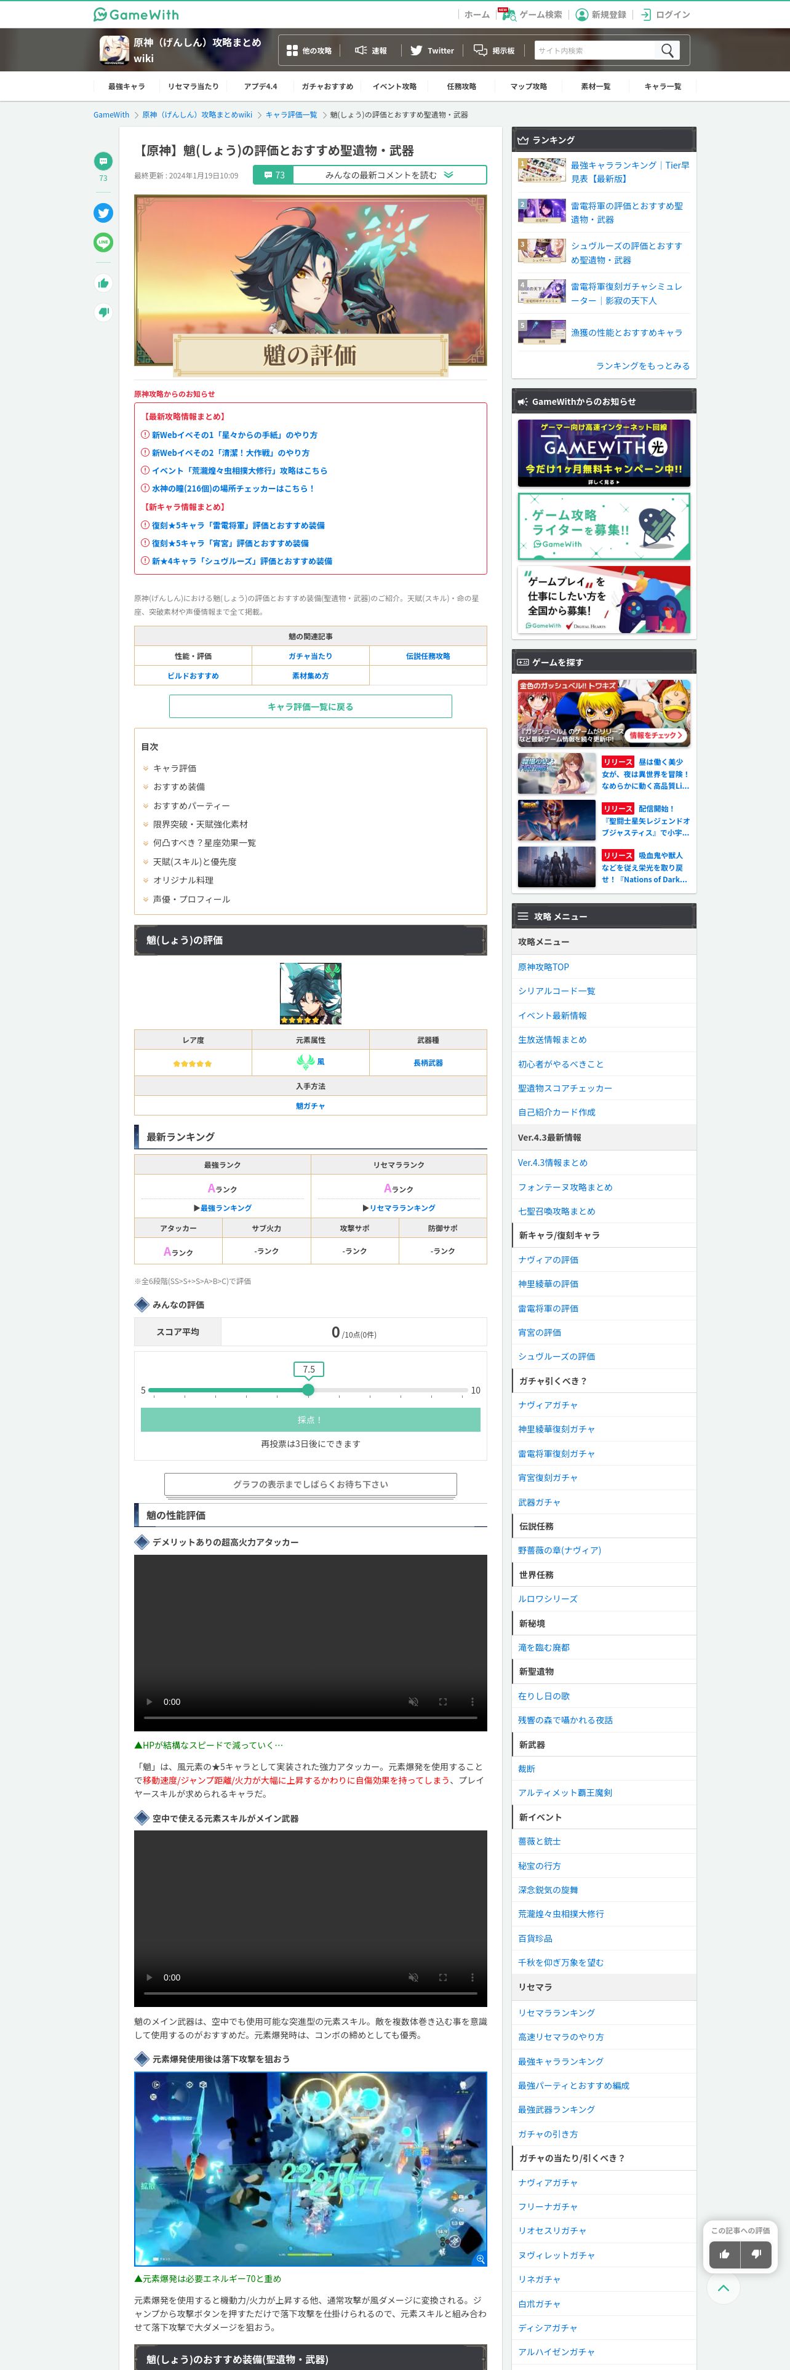Open 長柄武器 weapon type link
This screenshot has width=790, height=2370.
(428, 1063)
